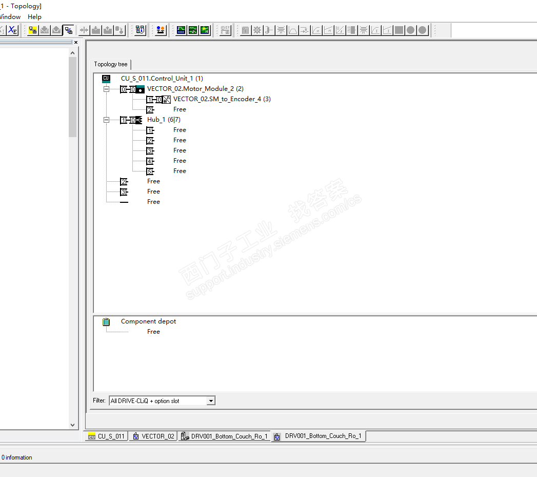The width and height of the screenshot is (537, 477).
Task: Switch to the CU_S_011 bottom tab
Action: pos(107,436)
